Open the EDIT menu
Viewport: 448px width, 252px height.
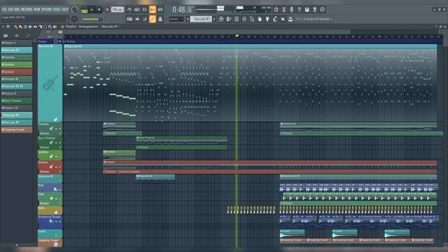[10, 9]
